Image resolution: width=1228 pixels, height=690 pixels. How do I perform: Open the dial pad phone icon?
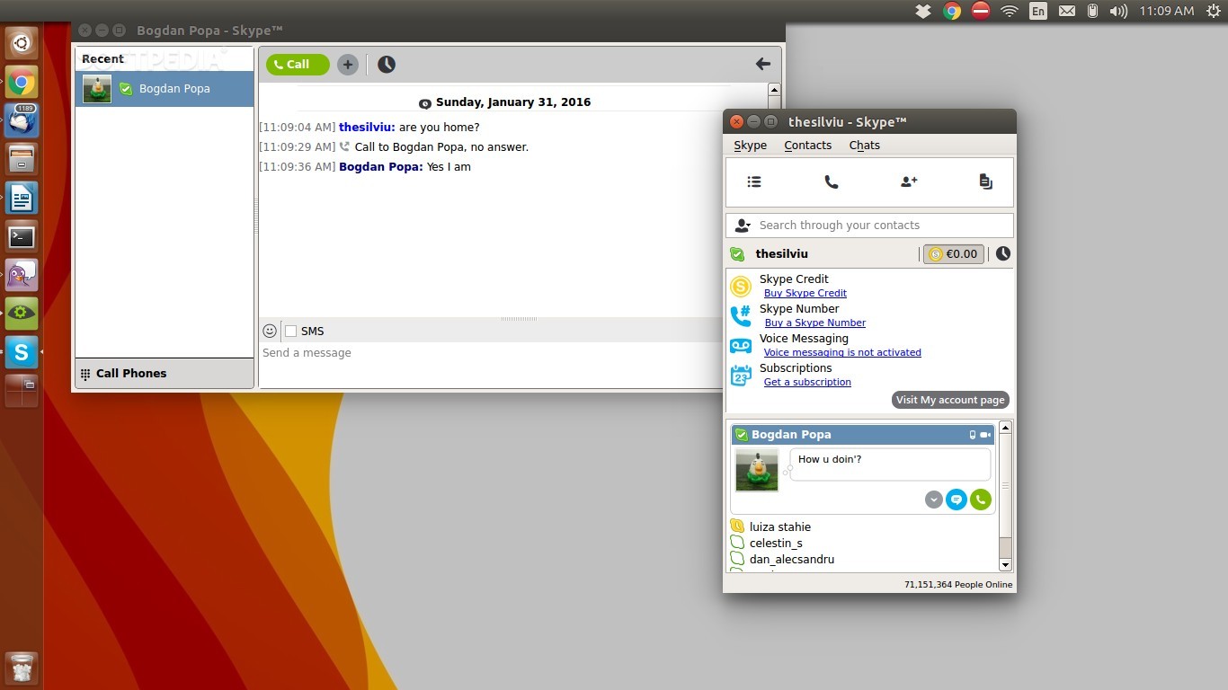pyautogui.click(x=831, y=181)
